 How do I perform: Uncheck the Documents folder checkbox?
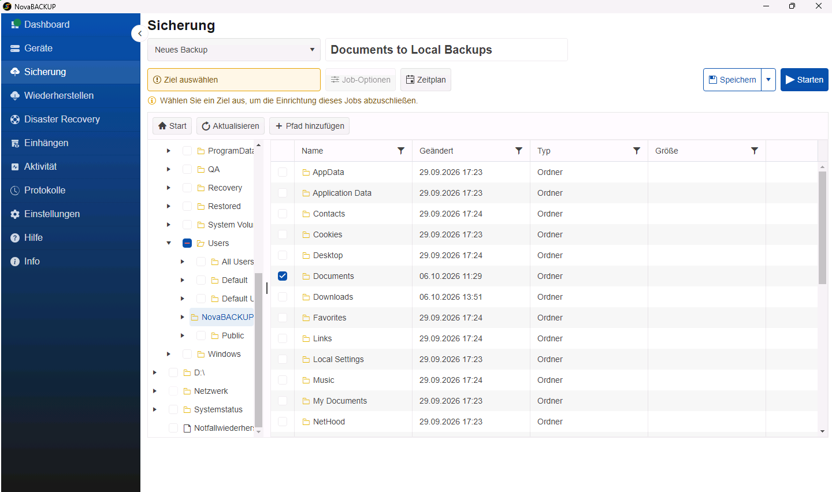[283, 276]
